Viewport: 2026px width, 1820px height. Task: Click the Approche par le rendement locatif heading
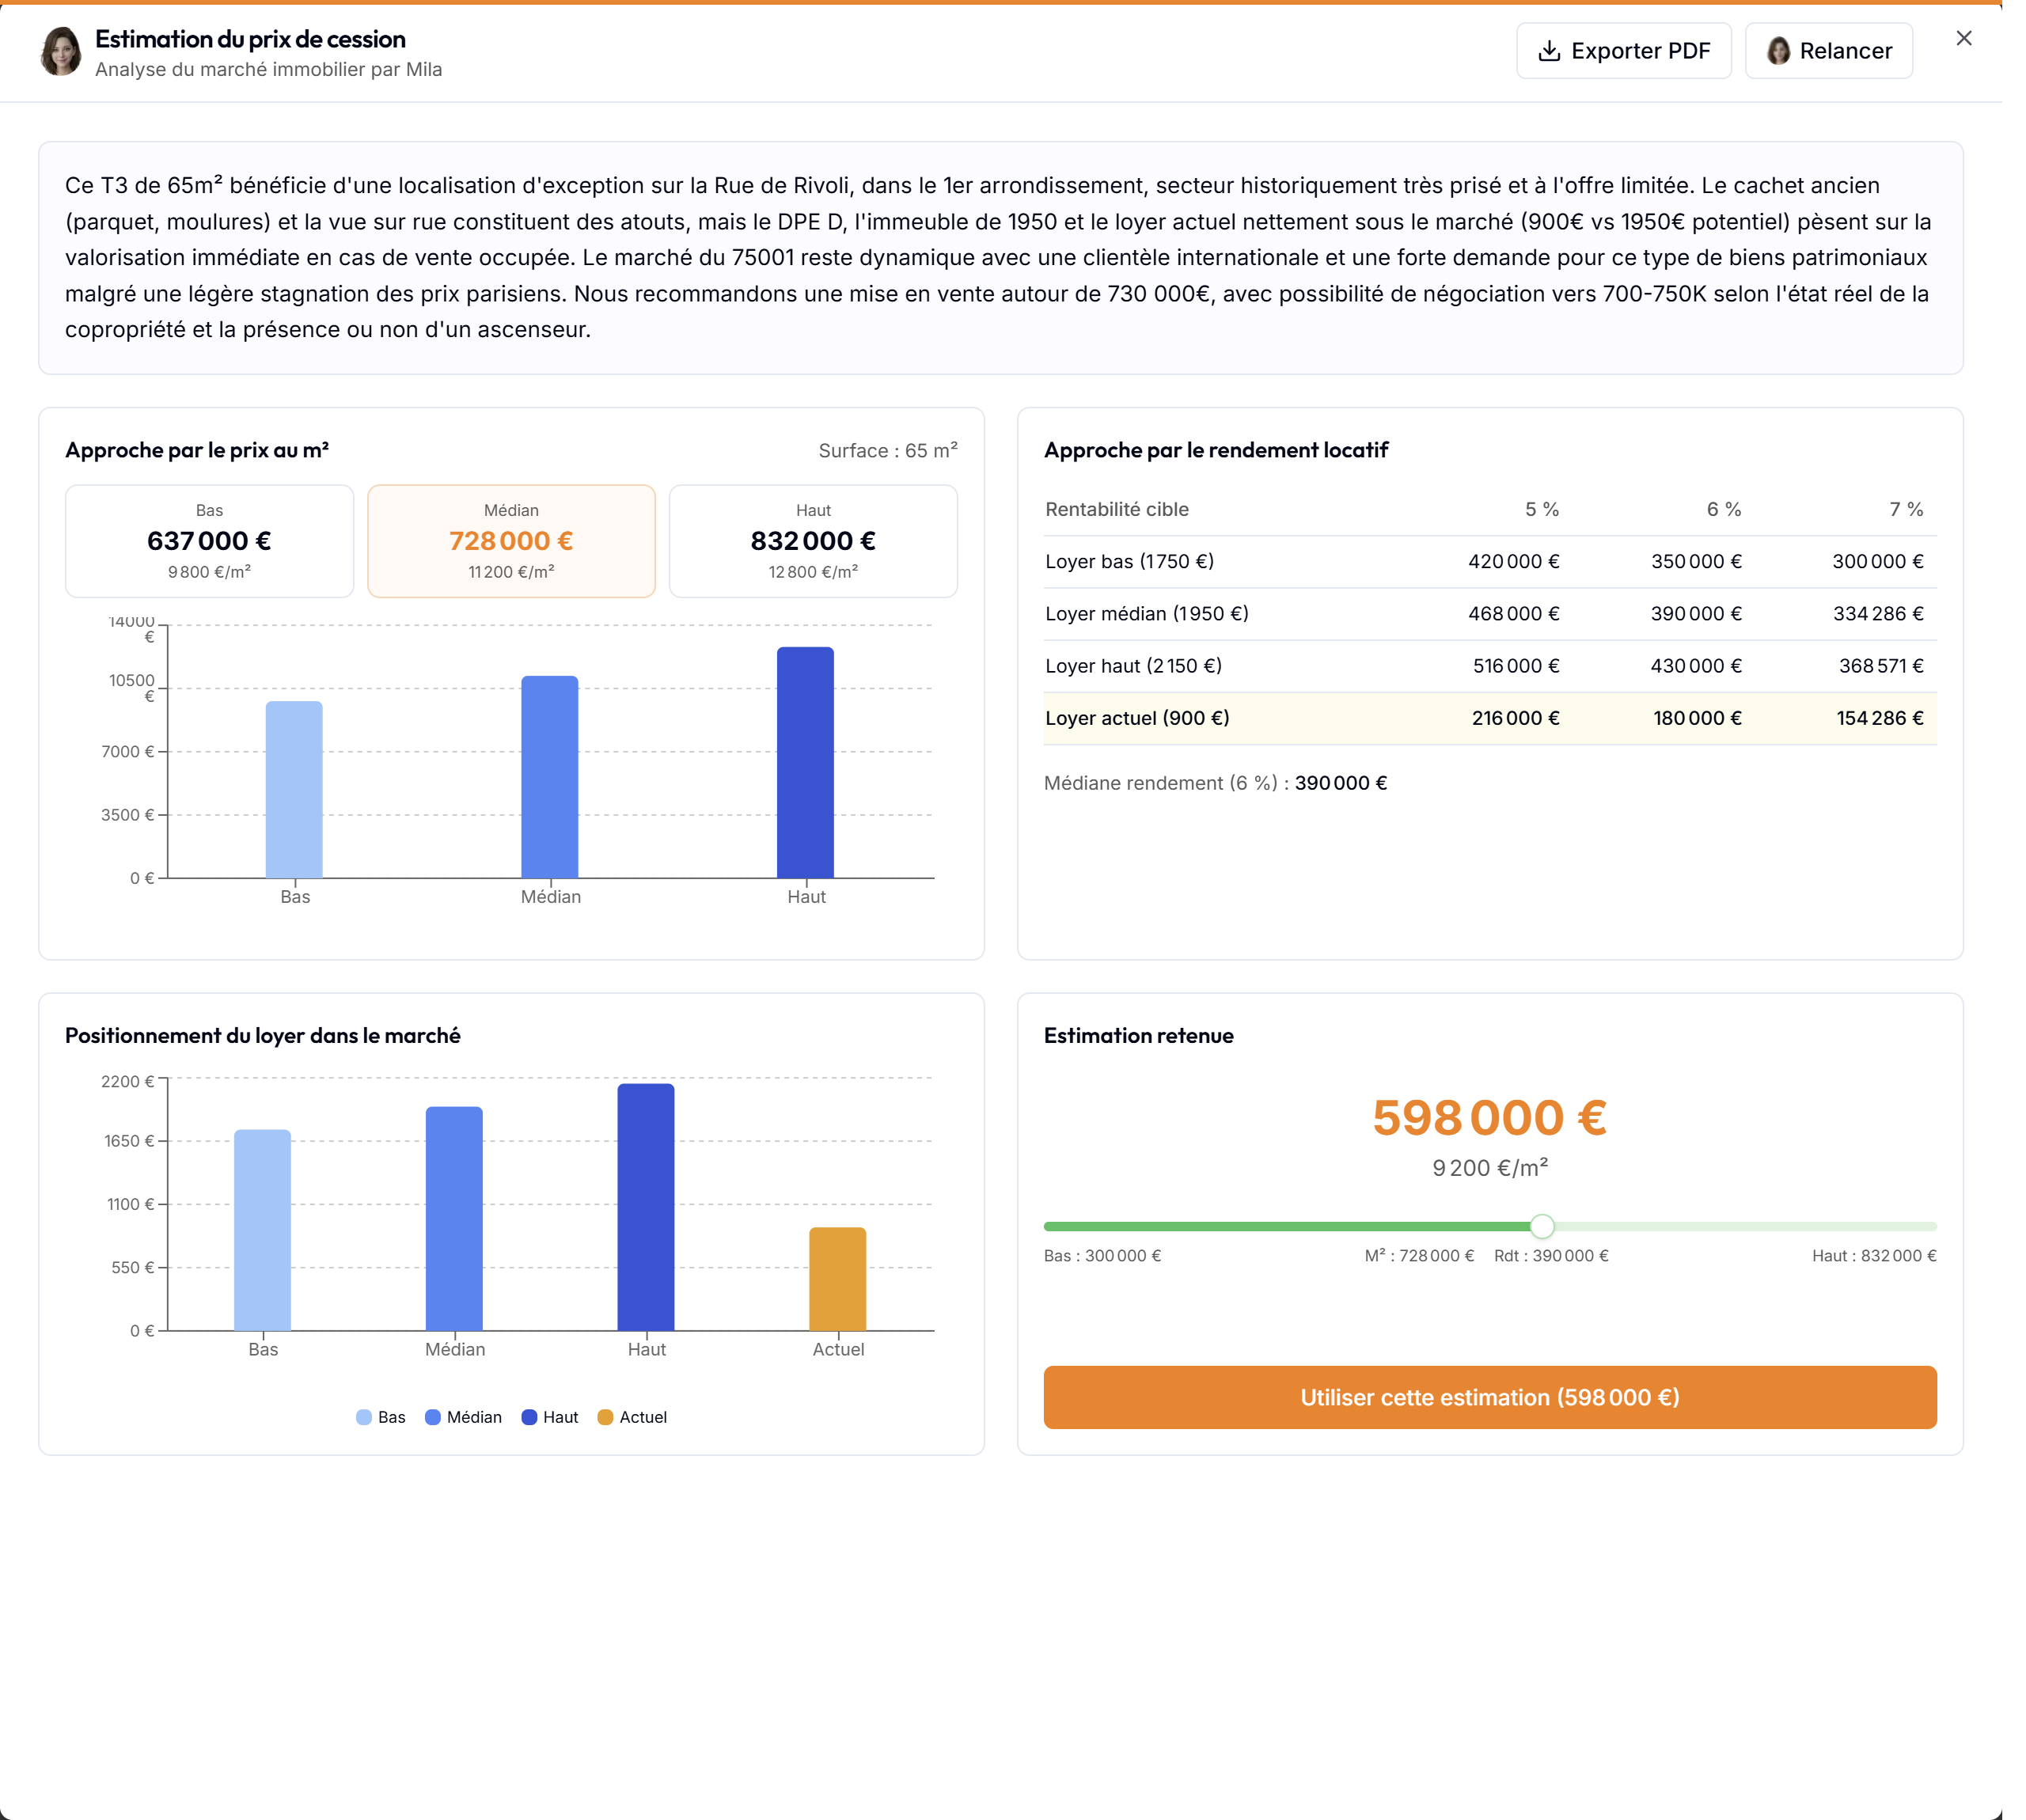pos(1216,450)
